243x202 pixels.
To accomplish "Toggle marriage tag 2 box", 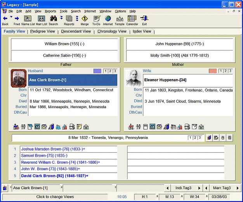I will pyautogui.click(x=195, y=138).
